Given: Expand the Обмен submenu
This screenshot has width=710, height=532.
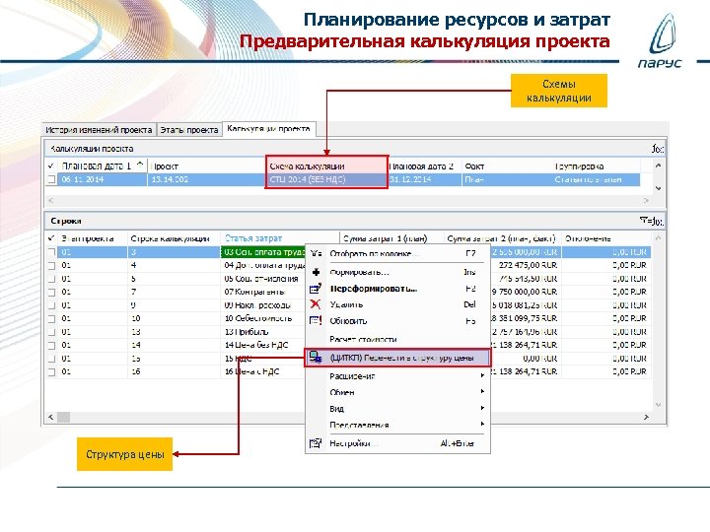Looking at the screenshot, I should [482, 391].
